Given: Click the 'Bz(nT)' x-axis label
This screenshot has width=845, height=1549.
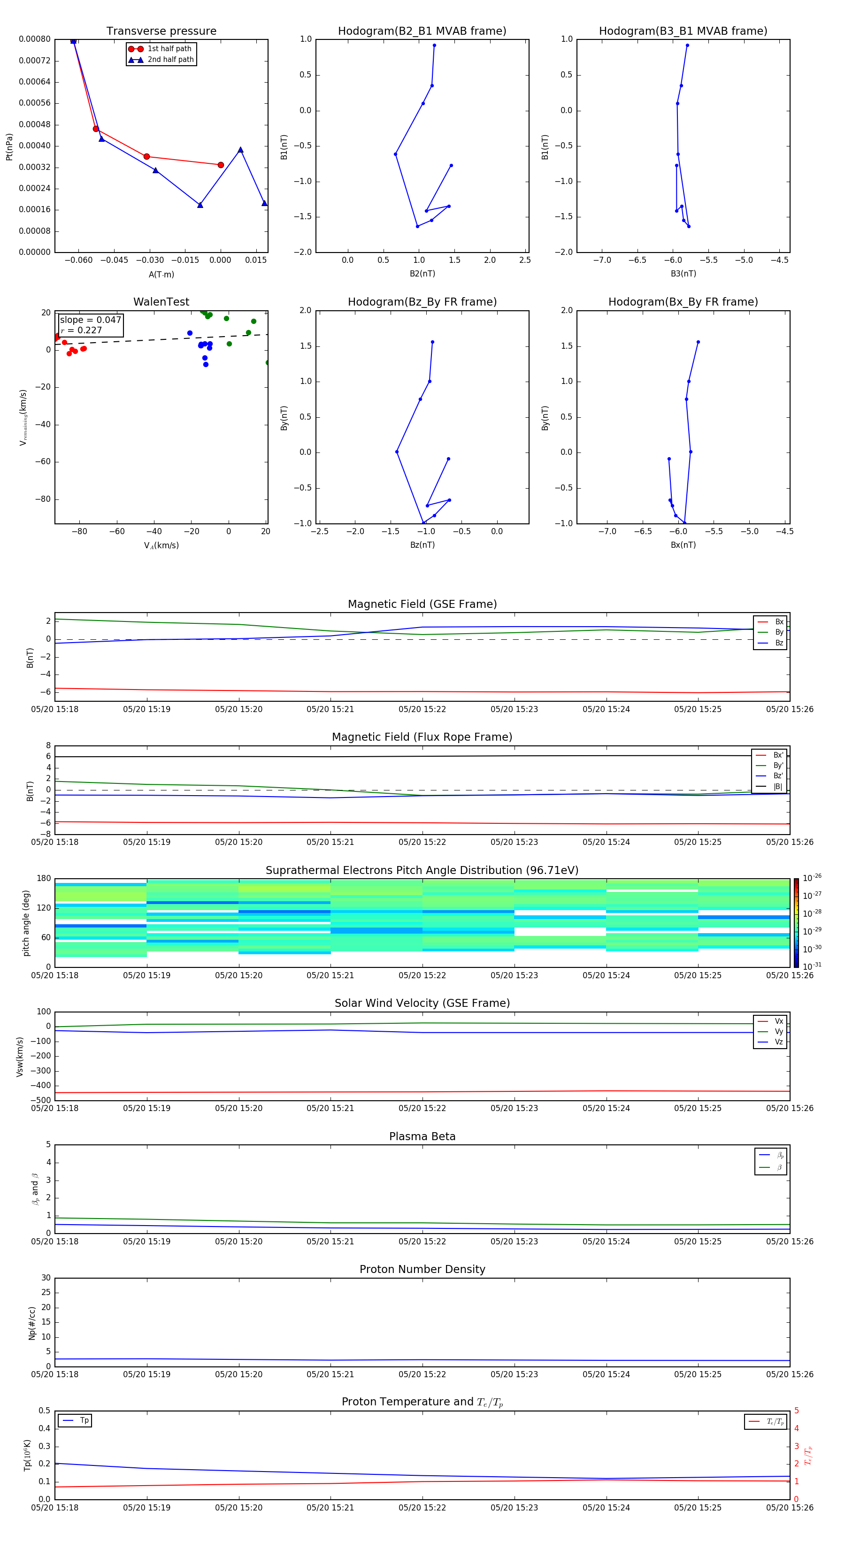Looking at the screenshot, I should (422, 545).
